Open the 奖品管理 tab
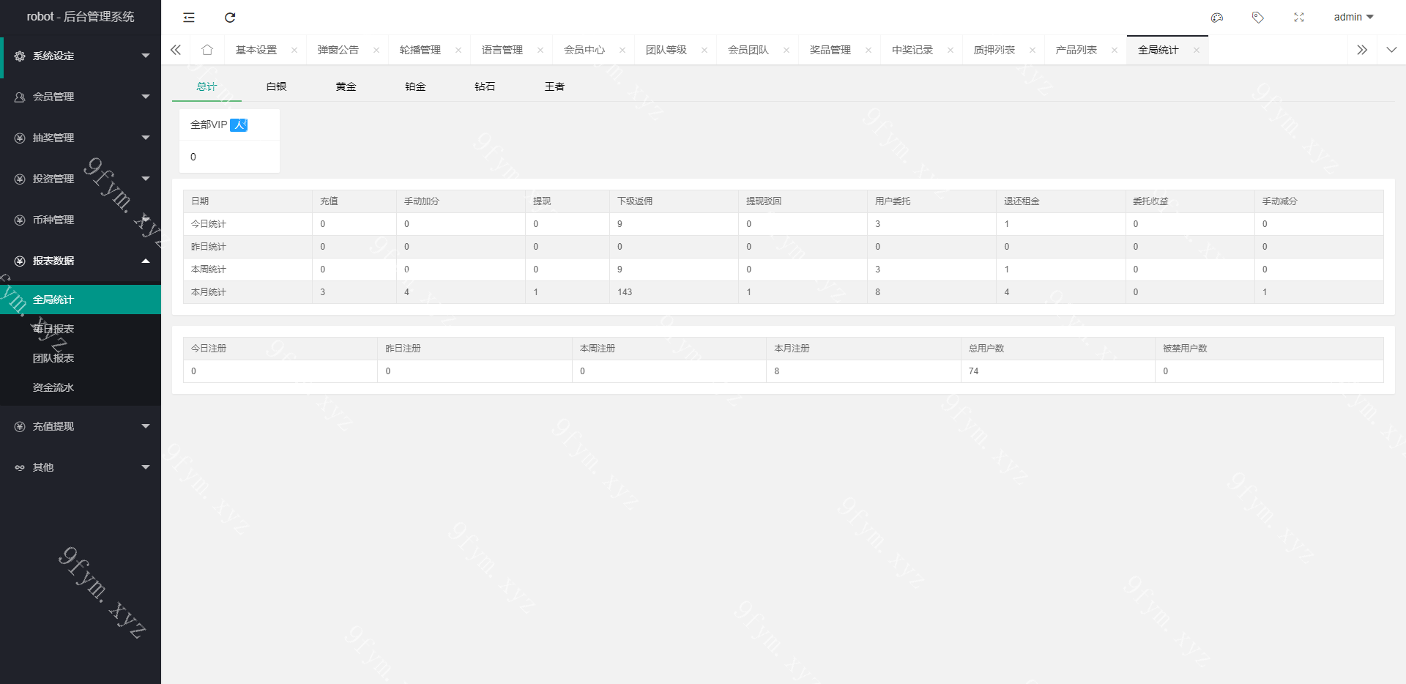The image size is (1406, 684). pyautogui.click(x=830, y=50)
